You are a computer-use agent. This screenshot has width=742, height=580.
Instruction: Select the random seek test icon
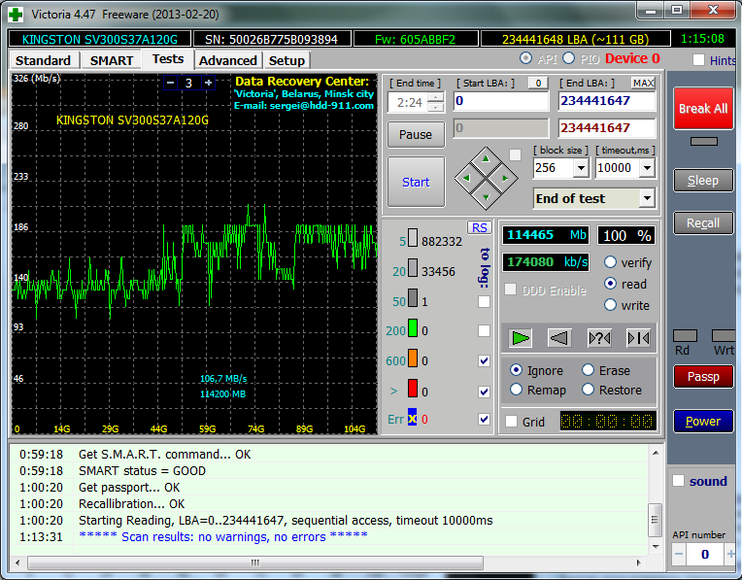(x=599, y=338)
